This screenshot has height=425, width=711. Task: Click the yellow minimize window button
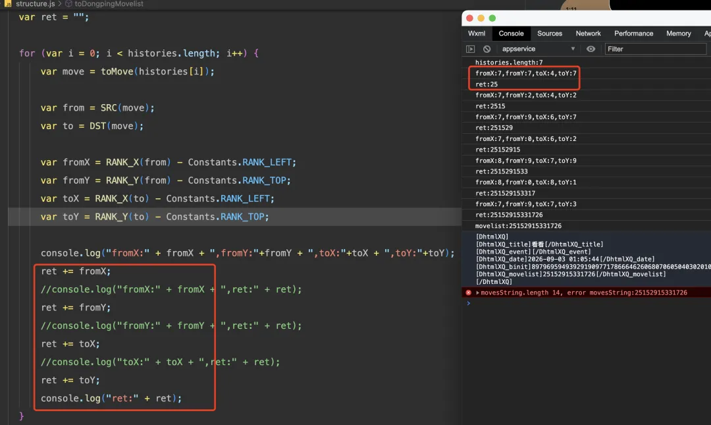point(481,18)
